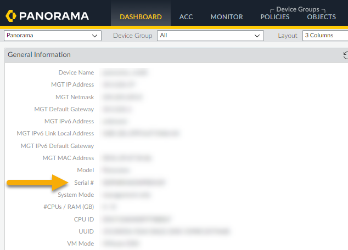Select the Device Name label
This screenshot has width=348, height=250.
(x=76, y=72)
